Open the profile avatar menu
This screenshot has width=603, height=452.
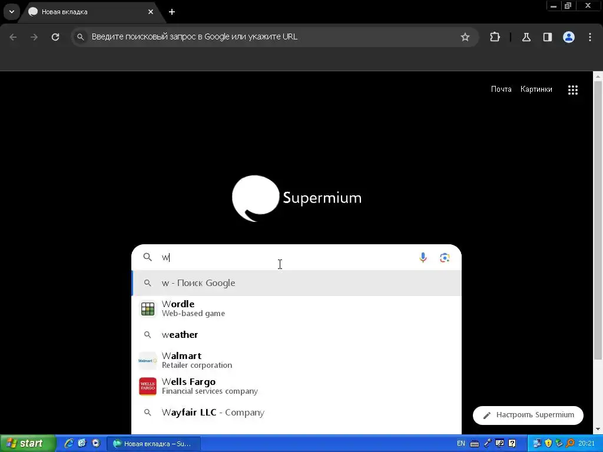[x=569, y=37]
